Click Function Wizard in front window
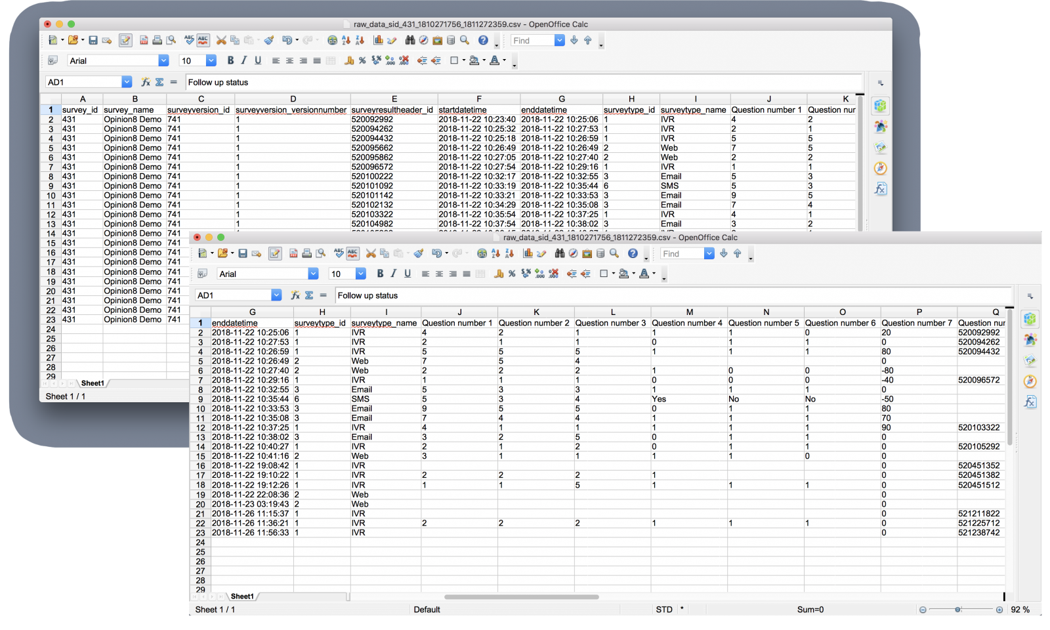1050x630 pixels. point(295,296)
